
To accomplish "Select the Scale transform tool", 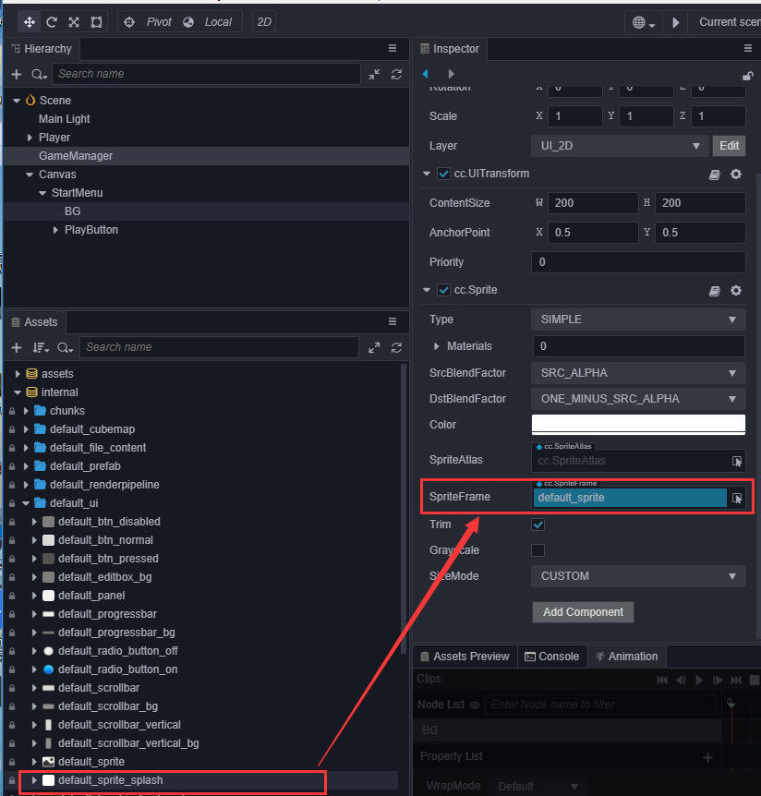I will [x=74, y=22].
